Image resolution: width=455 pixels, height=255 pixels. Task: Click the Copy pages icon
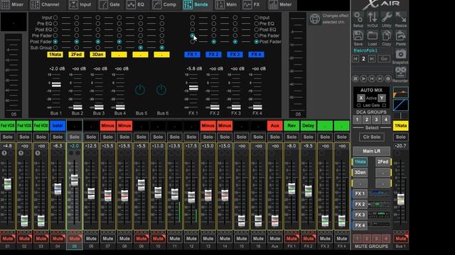387,36
